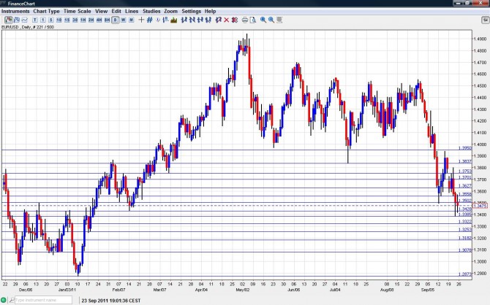The height and width of the screenshot is (305, 490).
Task: Switch to 4H time scale button
Action: pyautogui.click(x=99, y=20)
